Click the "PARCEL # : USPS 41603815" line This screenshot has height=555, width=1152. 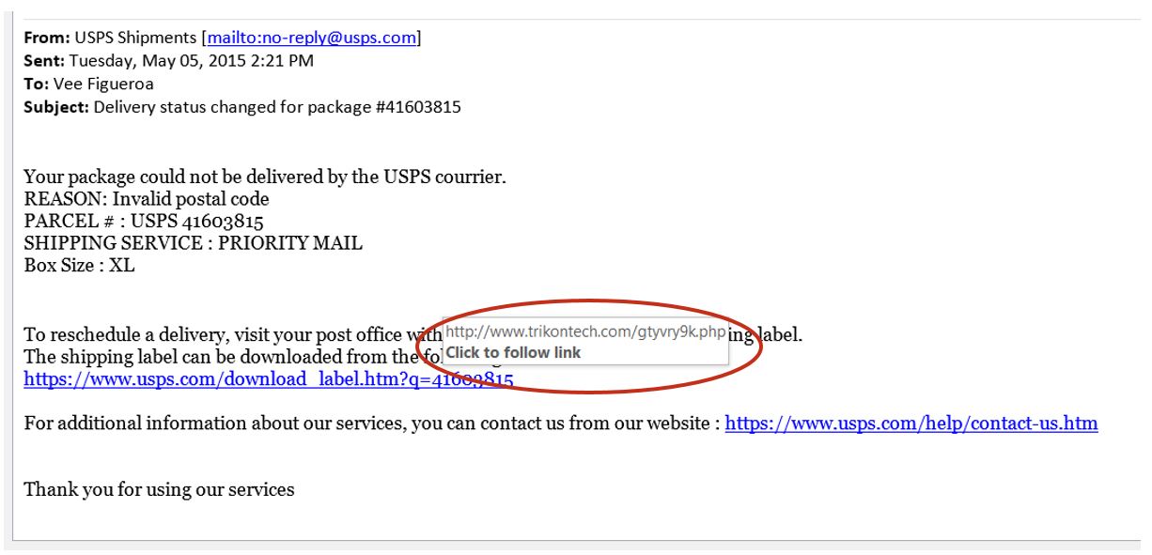(144, 222)
